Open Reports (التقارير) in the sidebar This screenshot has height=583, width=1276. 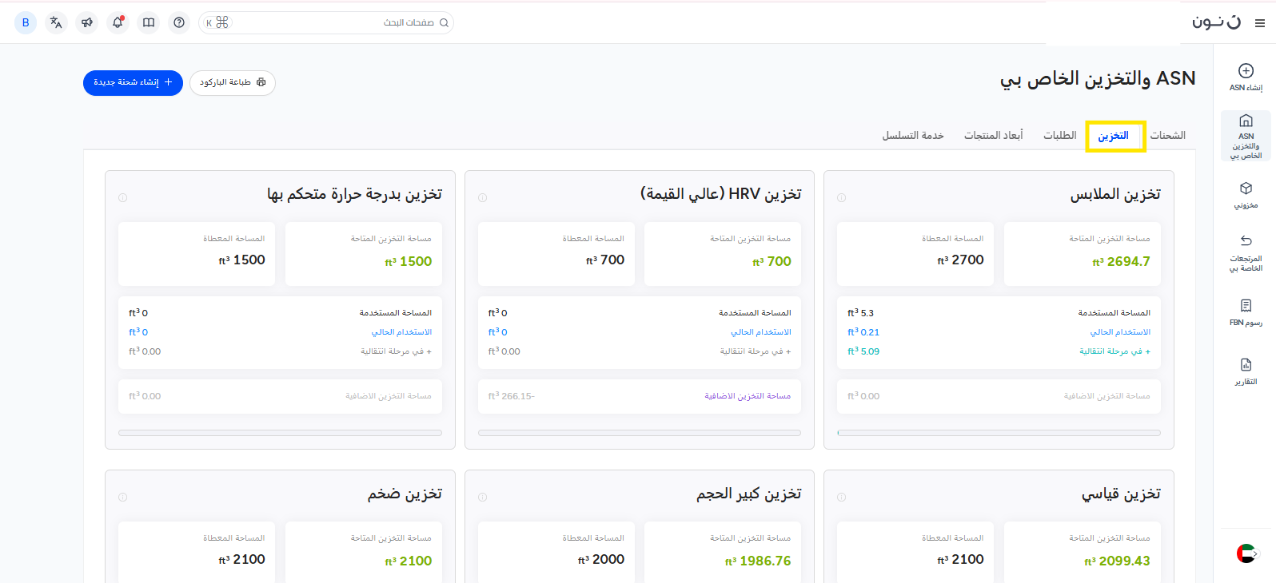[x=1245, y=371]
